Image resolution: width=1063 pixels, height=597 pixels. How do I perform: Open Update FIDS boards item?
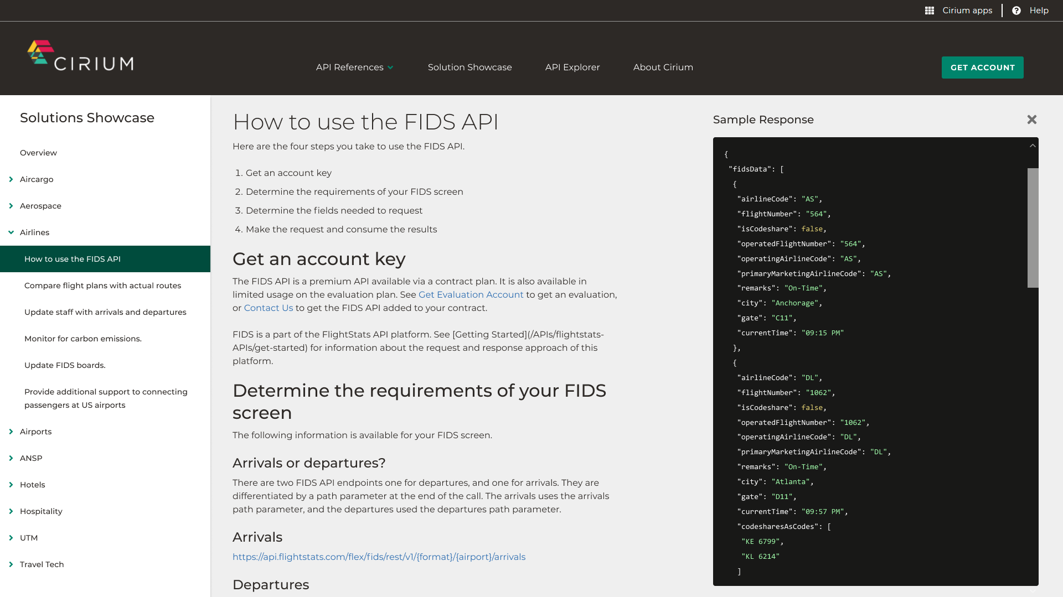pyautogui.click(x=65, y=365)
